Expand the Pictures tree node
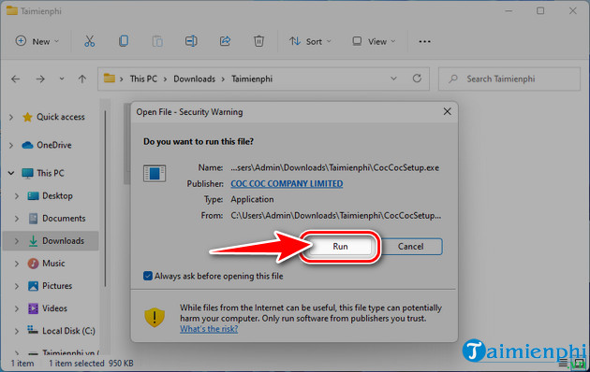 [17, 286]
